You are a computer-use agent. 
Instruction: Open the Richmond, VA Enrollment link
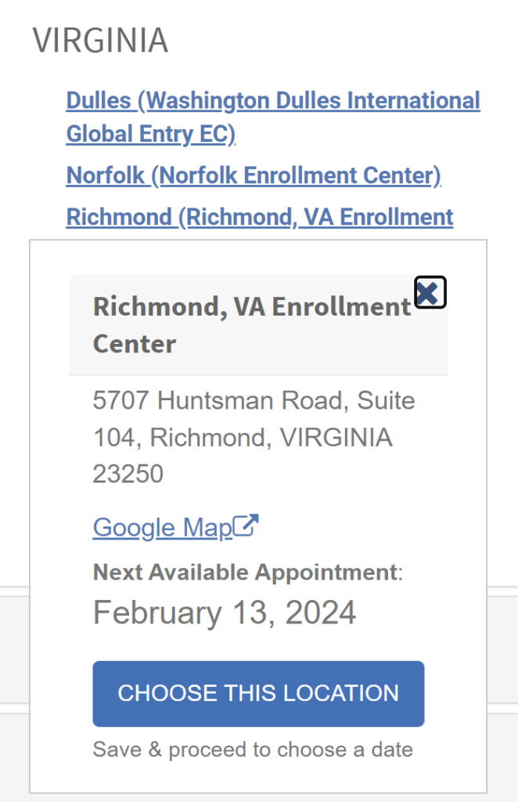coord(259,217)
